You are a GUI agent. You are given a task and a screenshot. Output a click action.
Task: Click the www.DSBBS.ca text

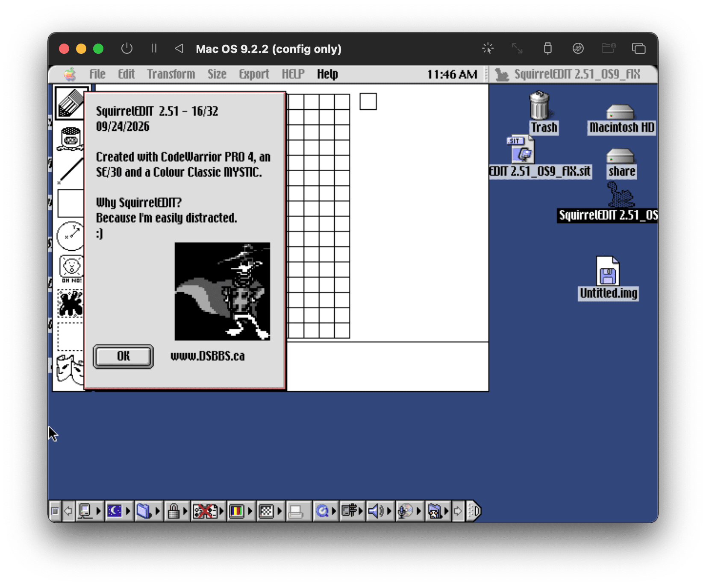click(x=208, y=356)
